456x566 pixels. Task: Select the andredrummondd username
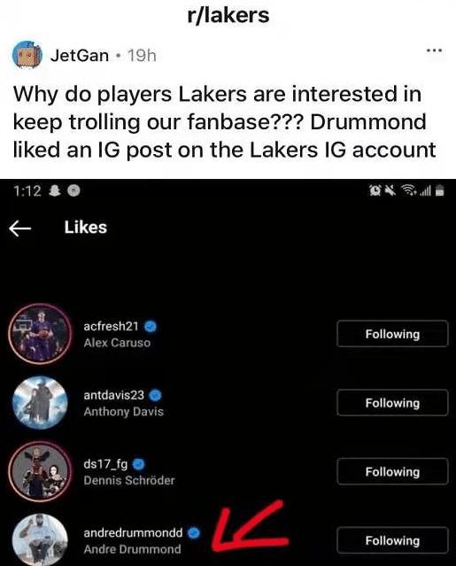pyautogui.click(x=133, y=533)
